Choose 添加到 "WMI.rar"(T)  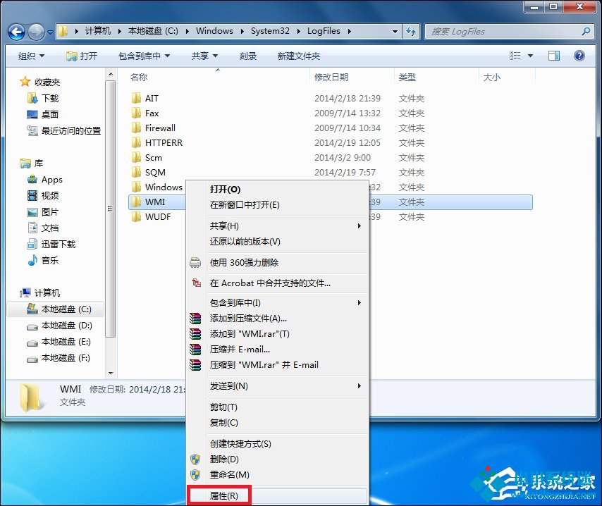(x=277, y=333)
